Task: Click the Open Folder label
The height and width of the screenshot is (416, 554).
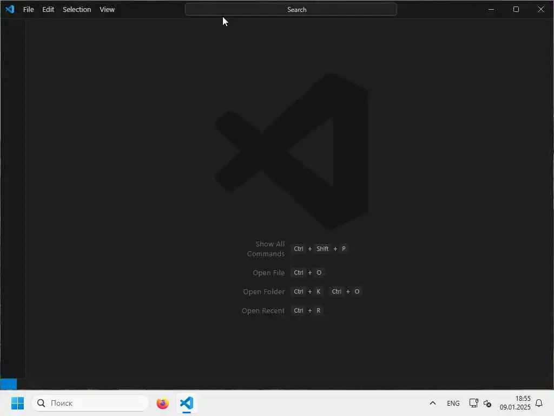Action: [263, 292]
